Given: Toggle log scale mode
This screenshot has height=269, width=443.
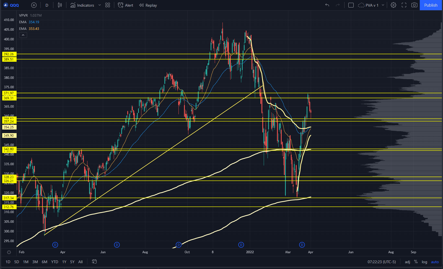Looking at the screenshot, I should (424, 262).
